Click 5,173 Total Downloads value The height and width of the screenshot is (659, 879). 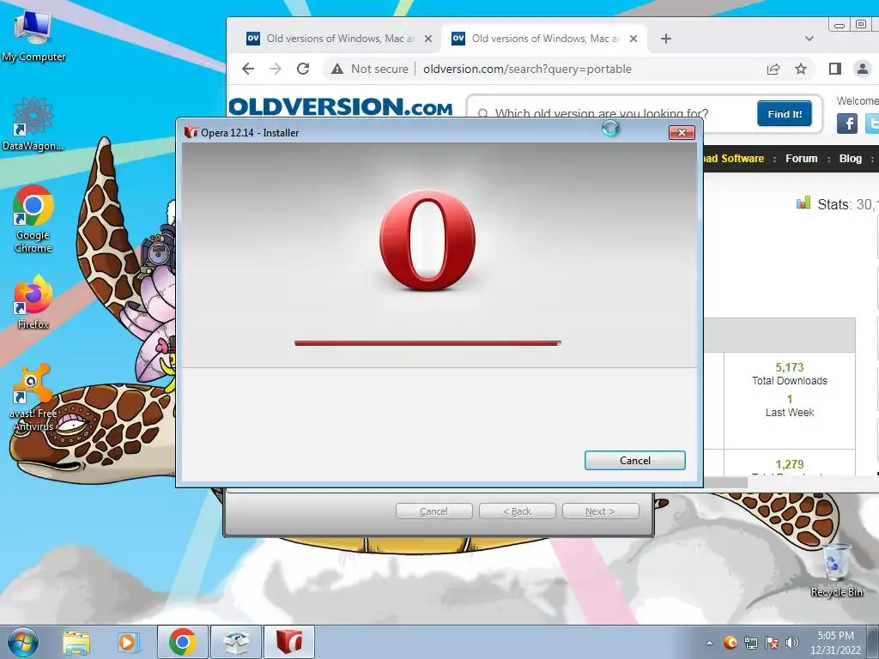[790, 367]
